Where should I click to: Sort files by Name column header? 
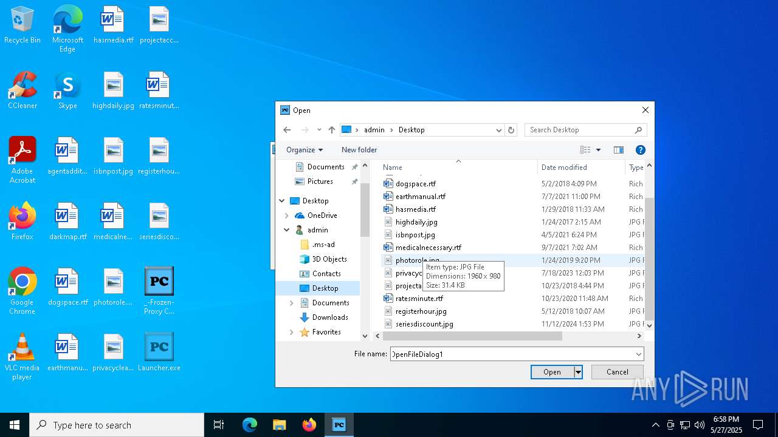(459, 167)
